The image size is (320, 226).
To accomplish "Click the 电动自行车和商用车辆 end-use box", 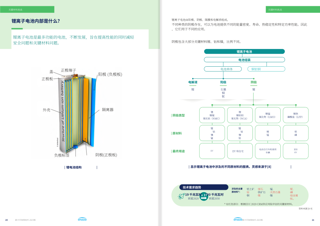I will [x=268, y=151].
